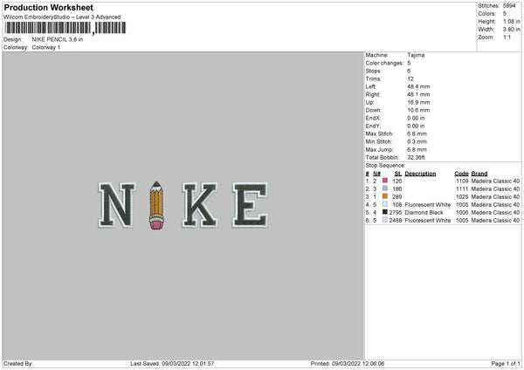Click stitch count 2488 in the stop sequence
Screen dimensions: 524x370
[x=396, y=221]
